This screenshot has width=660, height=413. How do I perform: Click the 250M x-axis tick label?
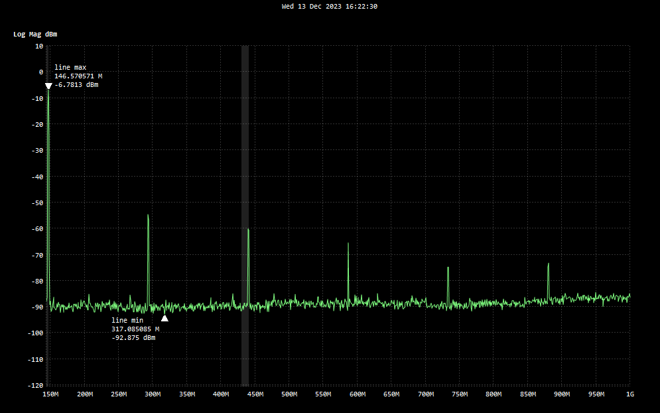coord(119,394)
